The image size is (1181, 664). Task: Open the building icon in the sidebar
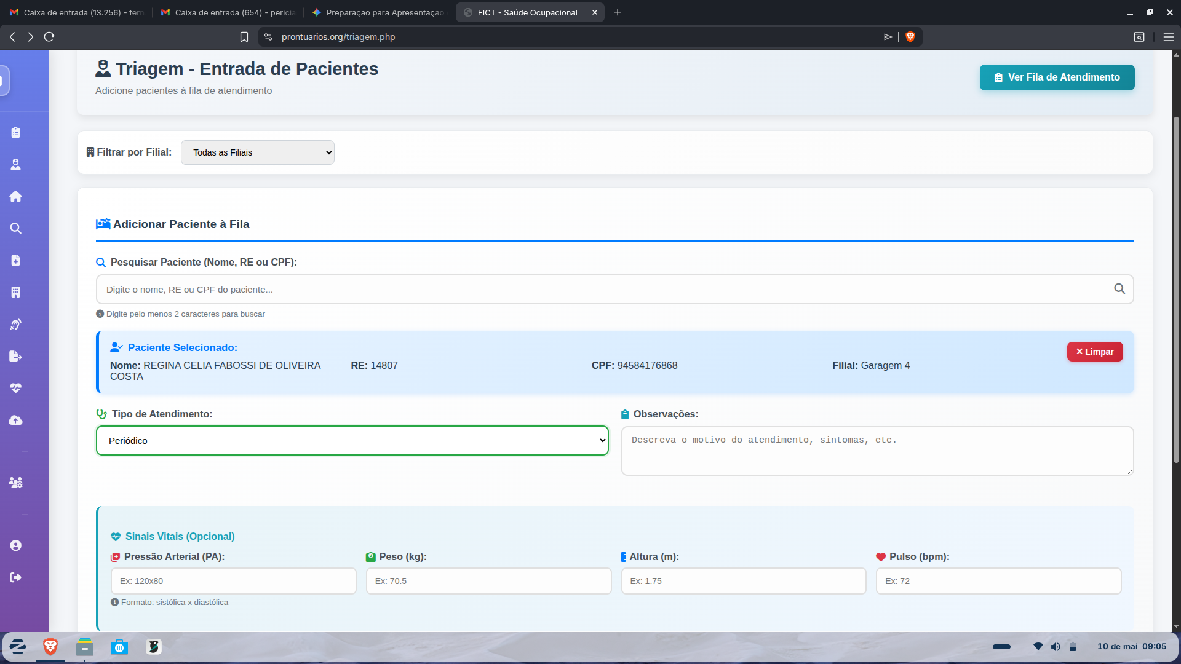pyautogui.click(x=16, y=292)
